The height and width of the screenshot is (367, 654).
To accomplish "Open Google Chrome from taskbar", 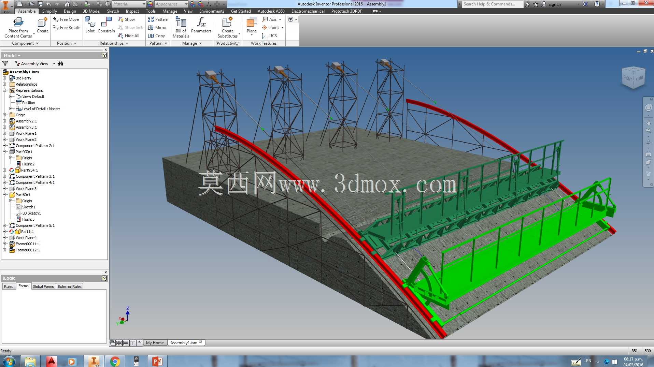I will point(115,361).
